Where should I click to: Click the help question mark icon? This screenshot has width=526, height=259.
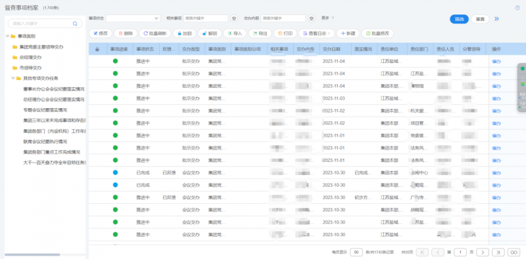coord(517,8)
